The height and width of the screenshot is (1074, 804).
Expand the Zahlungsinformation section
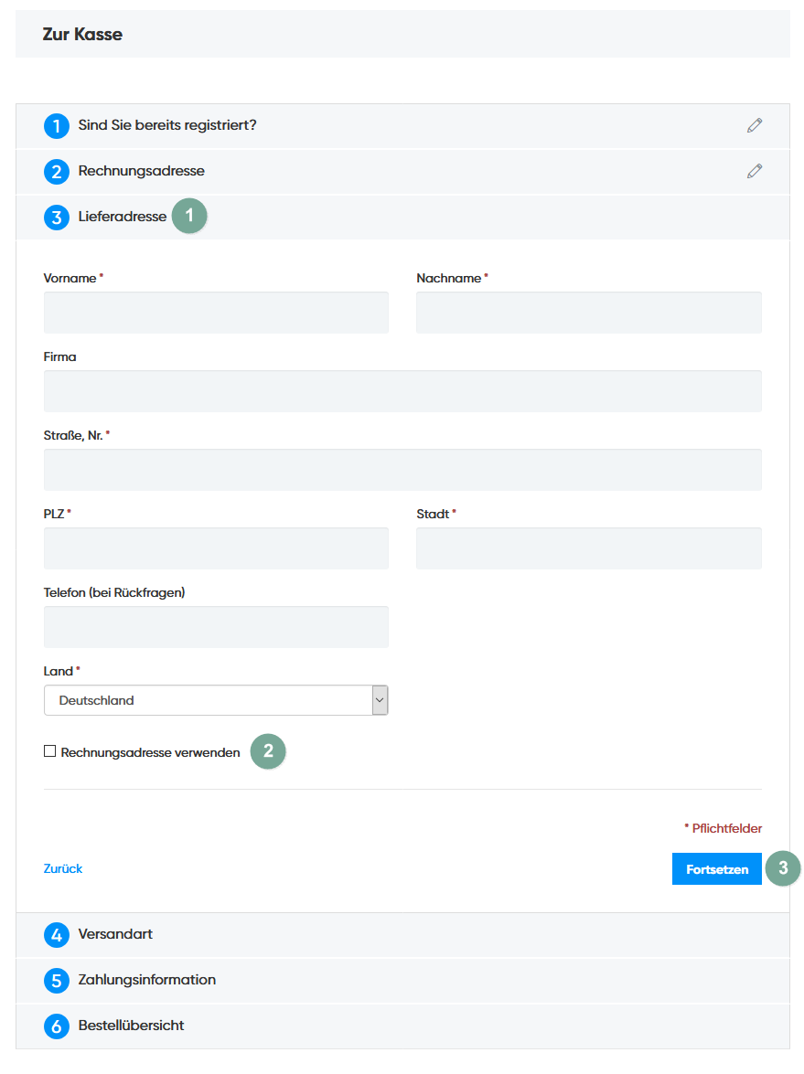tap(146, 980)
